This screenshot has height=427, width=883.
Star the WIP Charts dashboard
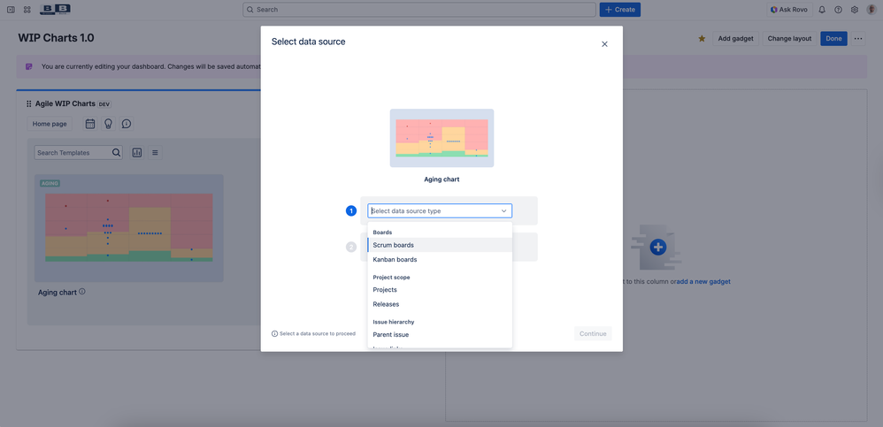[702, 39]
